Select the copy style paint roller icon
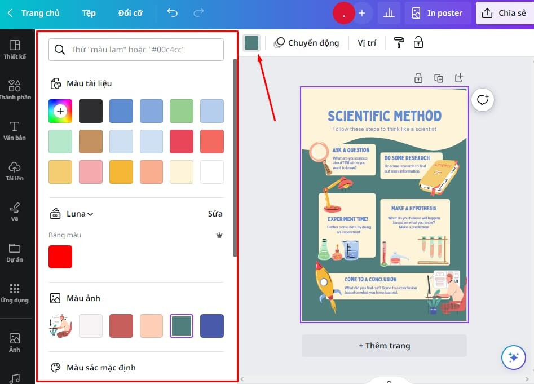Image resolution: width=534 pixels, height=384 pixels. (x=399, y=43)
